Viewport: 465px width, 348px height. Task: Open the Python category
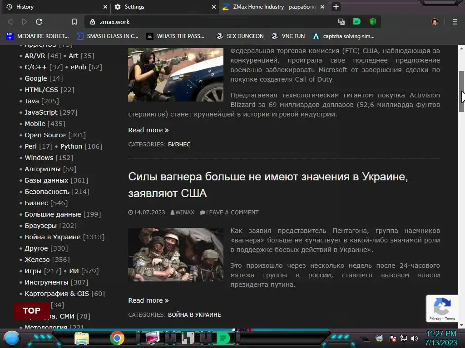[71, 146]
